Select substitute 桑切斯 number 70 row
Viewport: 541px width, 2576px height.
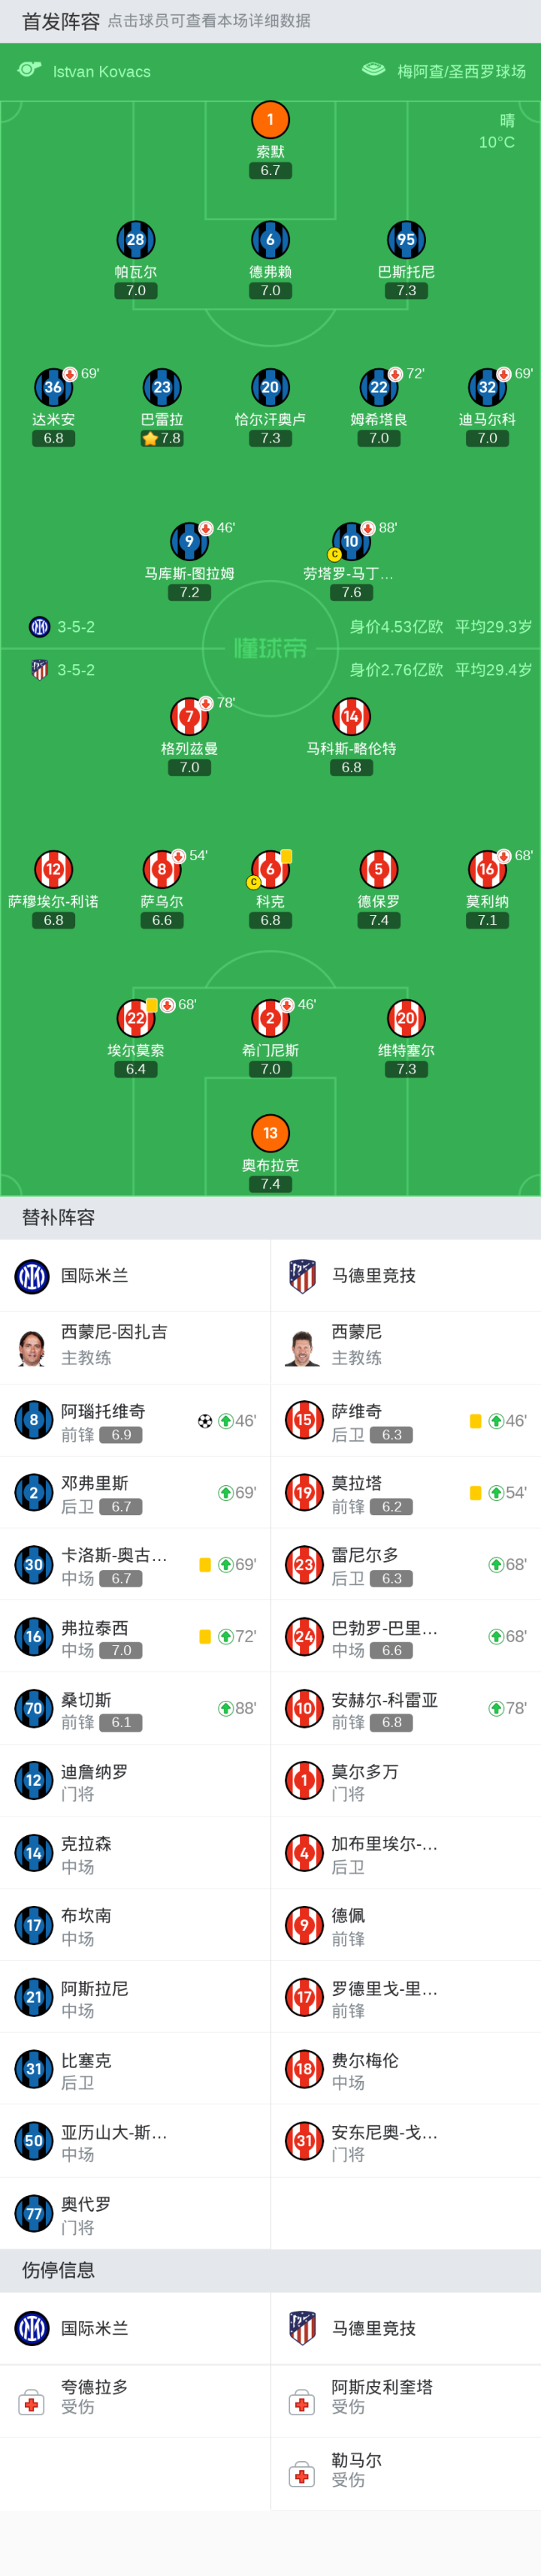(x=135, y=1709)
